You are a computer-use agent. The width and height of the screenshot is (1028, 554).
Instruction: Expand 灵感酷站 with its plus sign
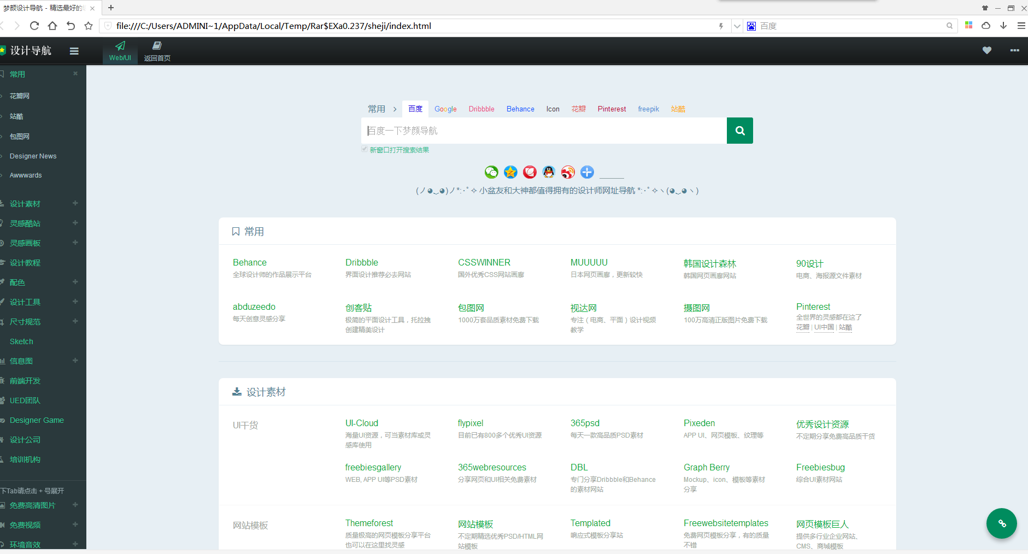[x=75, y=223]
